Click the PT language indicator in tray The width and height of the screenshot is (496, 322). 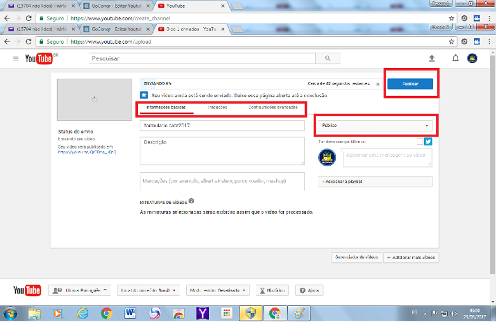[414, 313]
